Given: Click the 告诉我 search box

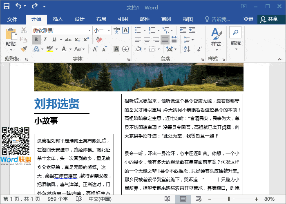Looking at the screenshot, I should coord(217,19).
